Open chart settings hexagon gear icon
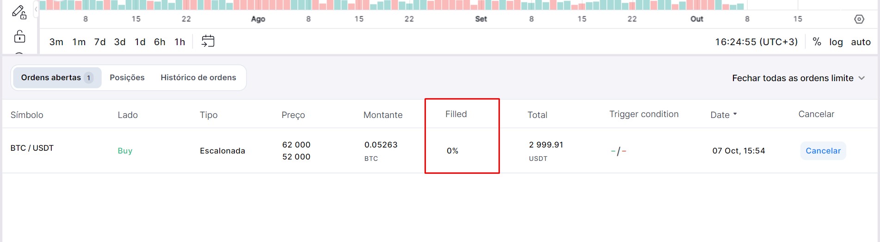Viewport: 880px width, 242px height. point(859,19)
